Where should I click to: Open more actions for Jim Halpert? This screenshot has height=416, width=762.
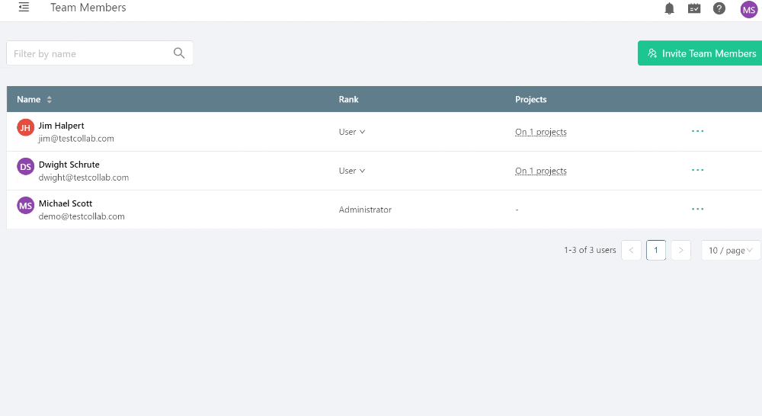(x=697, y=131)
